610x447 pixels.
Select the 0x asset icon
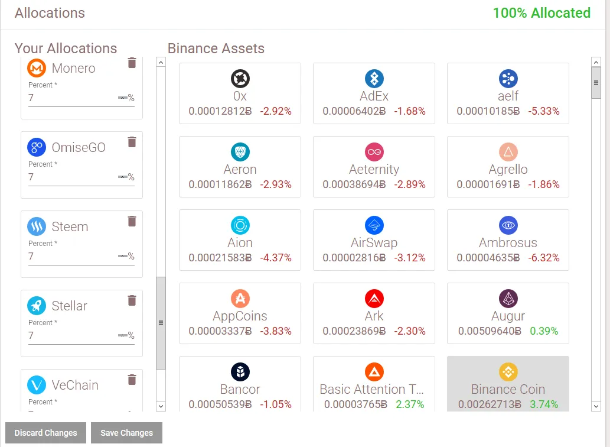pos(240,79)
